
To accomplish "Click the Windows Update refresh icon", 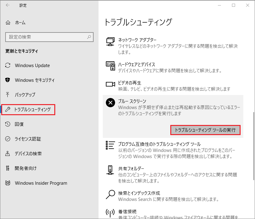I will click(8, 65).
